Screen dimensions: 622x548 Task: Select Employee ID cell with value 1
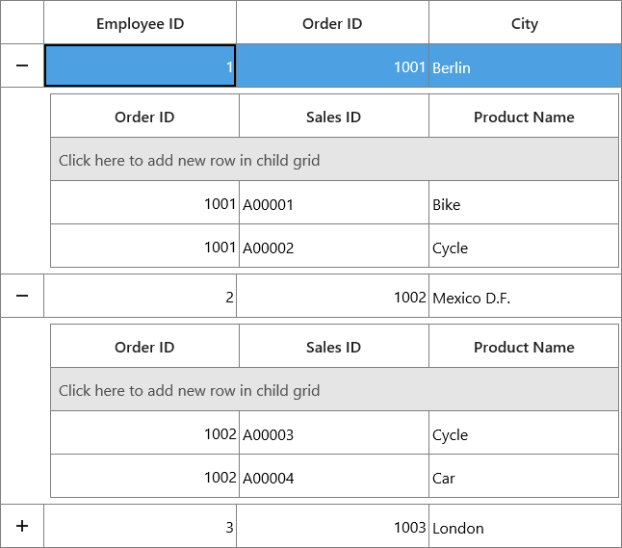(x=140, y=65)
